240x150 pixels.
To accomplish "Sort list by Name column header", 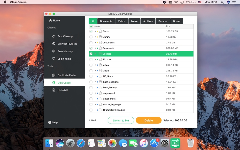I will tap(129, 26).
